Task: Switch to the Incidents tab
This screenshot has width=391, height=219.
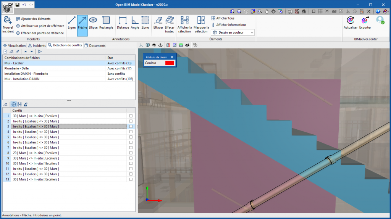Action: pyautogui.click(x=37, y=45)
